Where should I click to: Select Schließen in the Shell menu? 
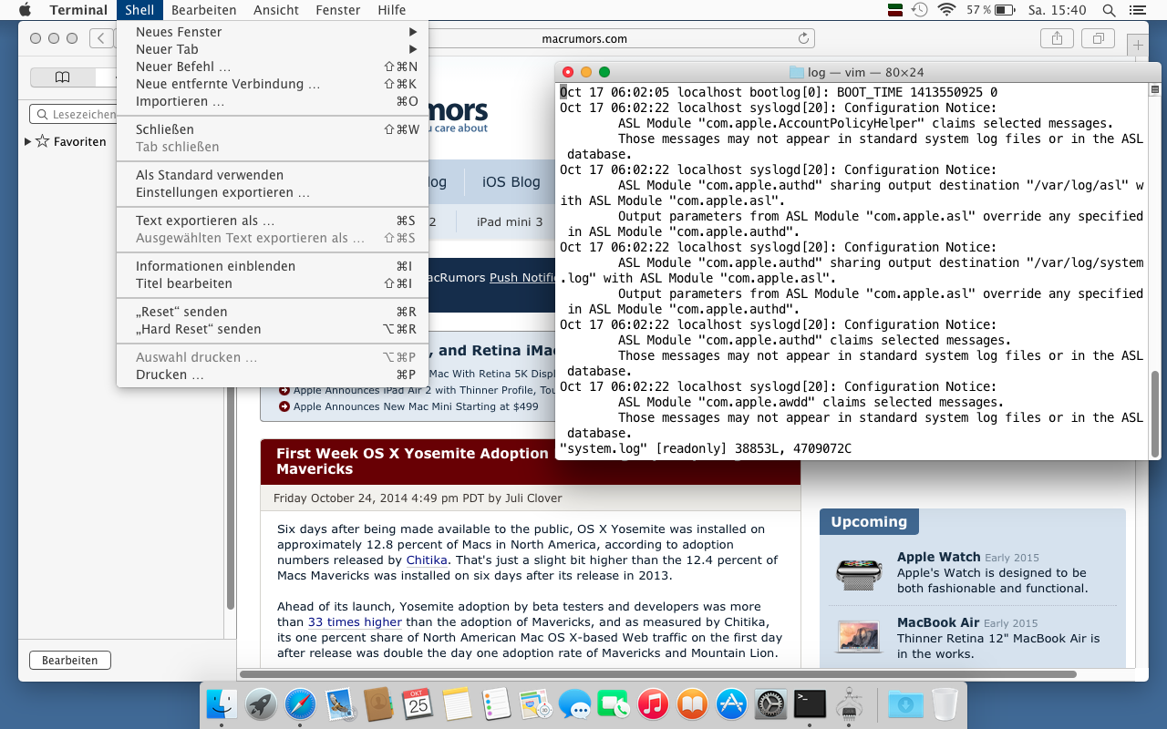click(274, 129)
